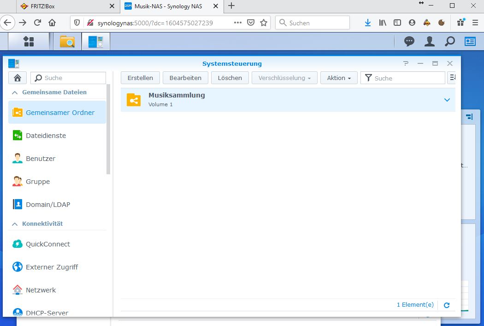This screenshot has width=484, height=326.
Task: Focus the shared folder filter Suche field
Action: click(403, 78)
